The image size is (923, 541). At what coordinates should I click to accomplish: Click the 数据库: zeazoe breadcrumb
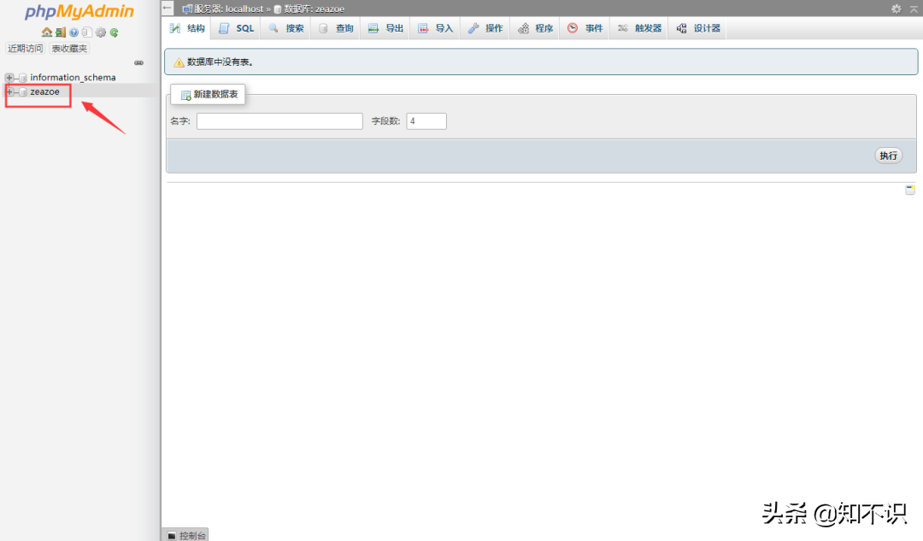pyautogui.click(x=309, y=9)
